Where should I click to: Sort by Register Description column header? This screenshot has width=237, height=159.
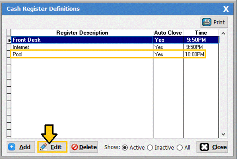(x=82, y=33)
